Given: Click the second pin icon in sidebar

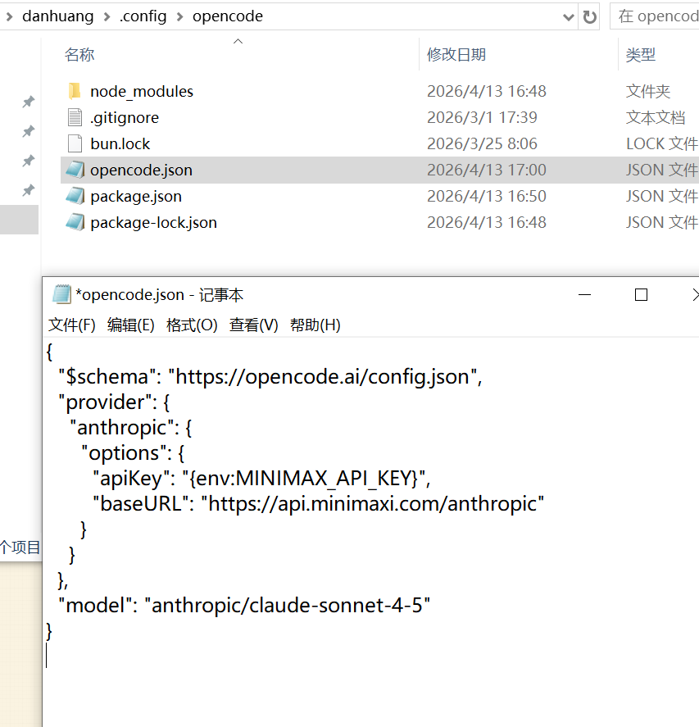Looking at the screenshot, I should tap(29, 132).
